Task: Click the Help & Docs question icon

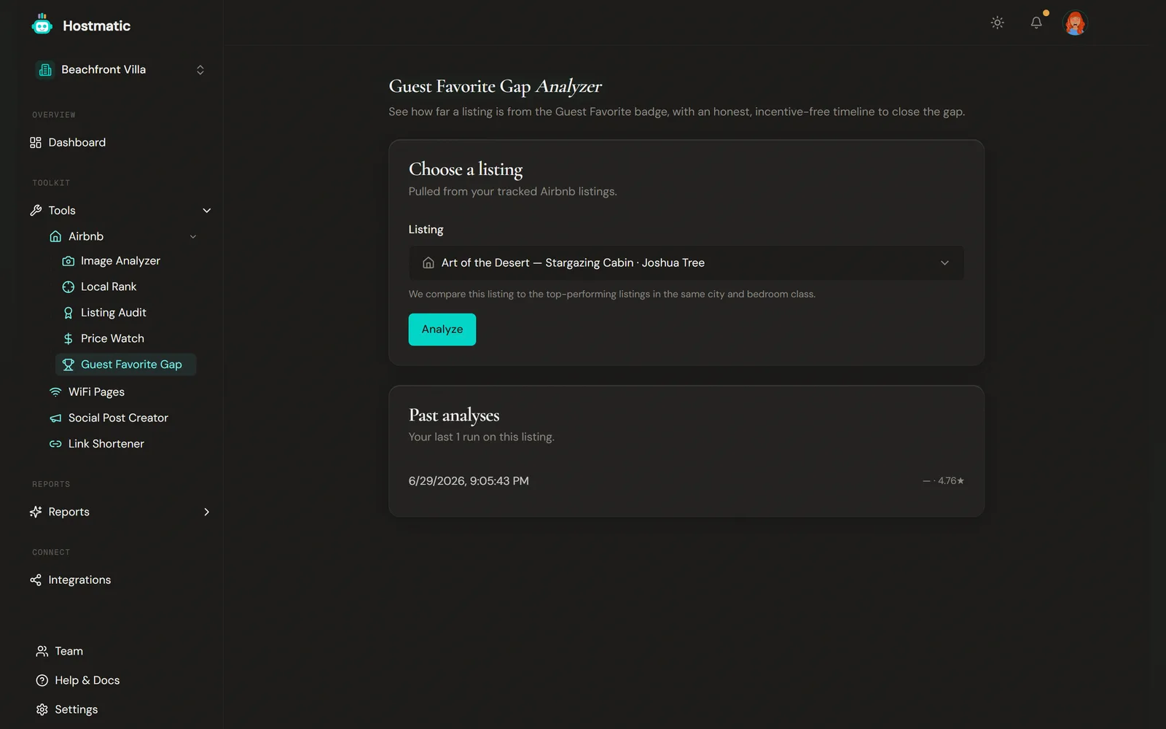Action: click(42, 680)
